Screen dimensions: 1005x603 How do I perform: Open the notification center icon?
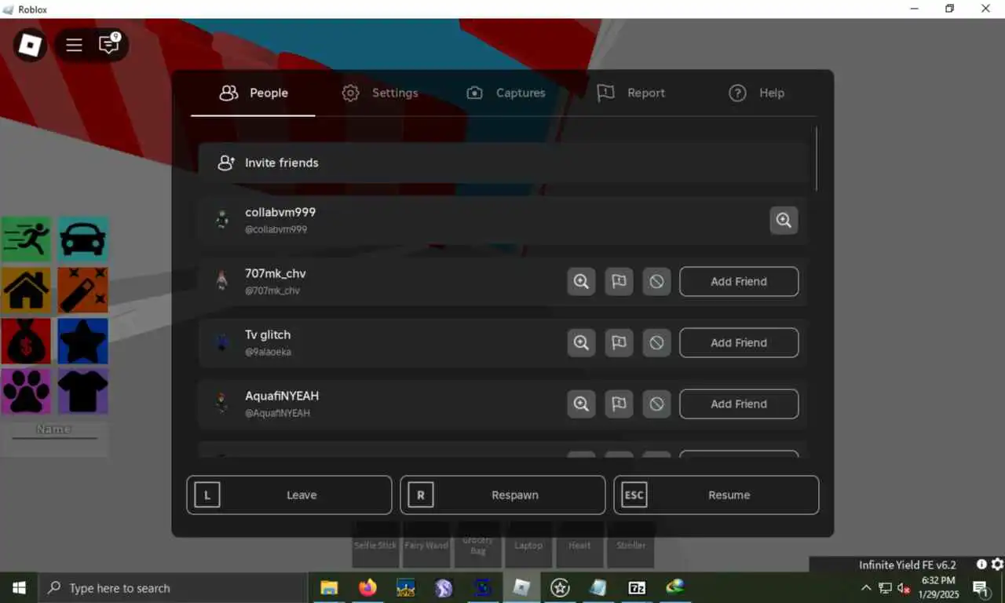[981, 587]
